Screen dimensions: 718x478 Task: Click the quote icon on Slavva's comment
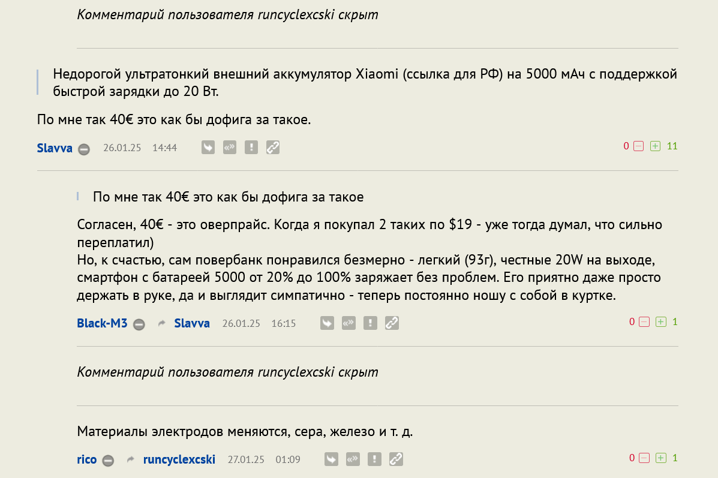pos(230,148)
